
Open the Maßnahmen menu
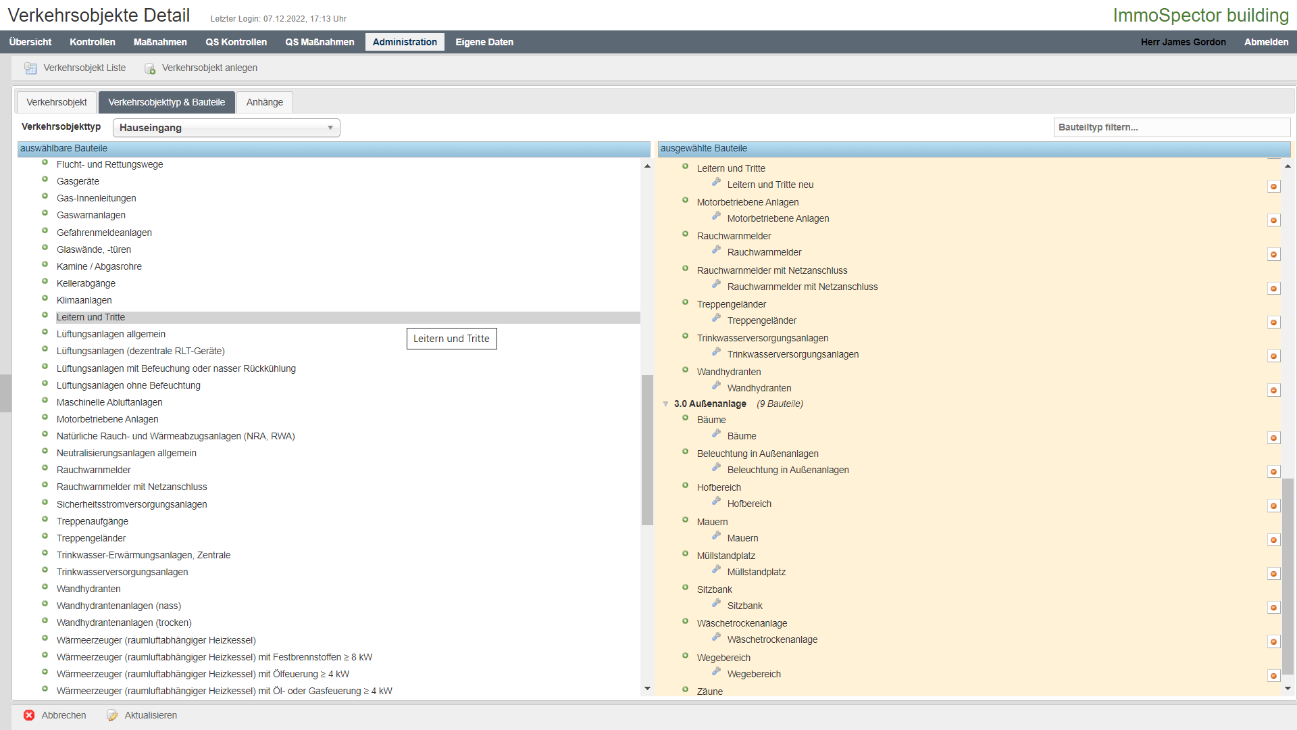coord(160,42)
